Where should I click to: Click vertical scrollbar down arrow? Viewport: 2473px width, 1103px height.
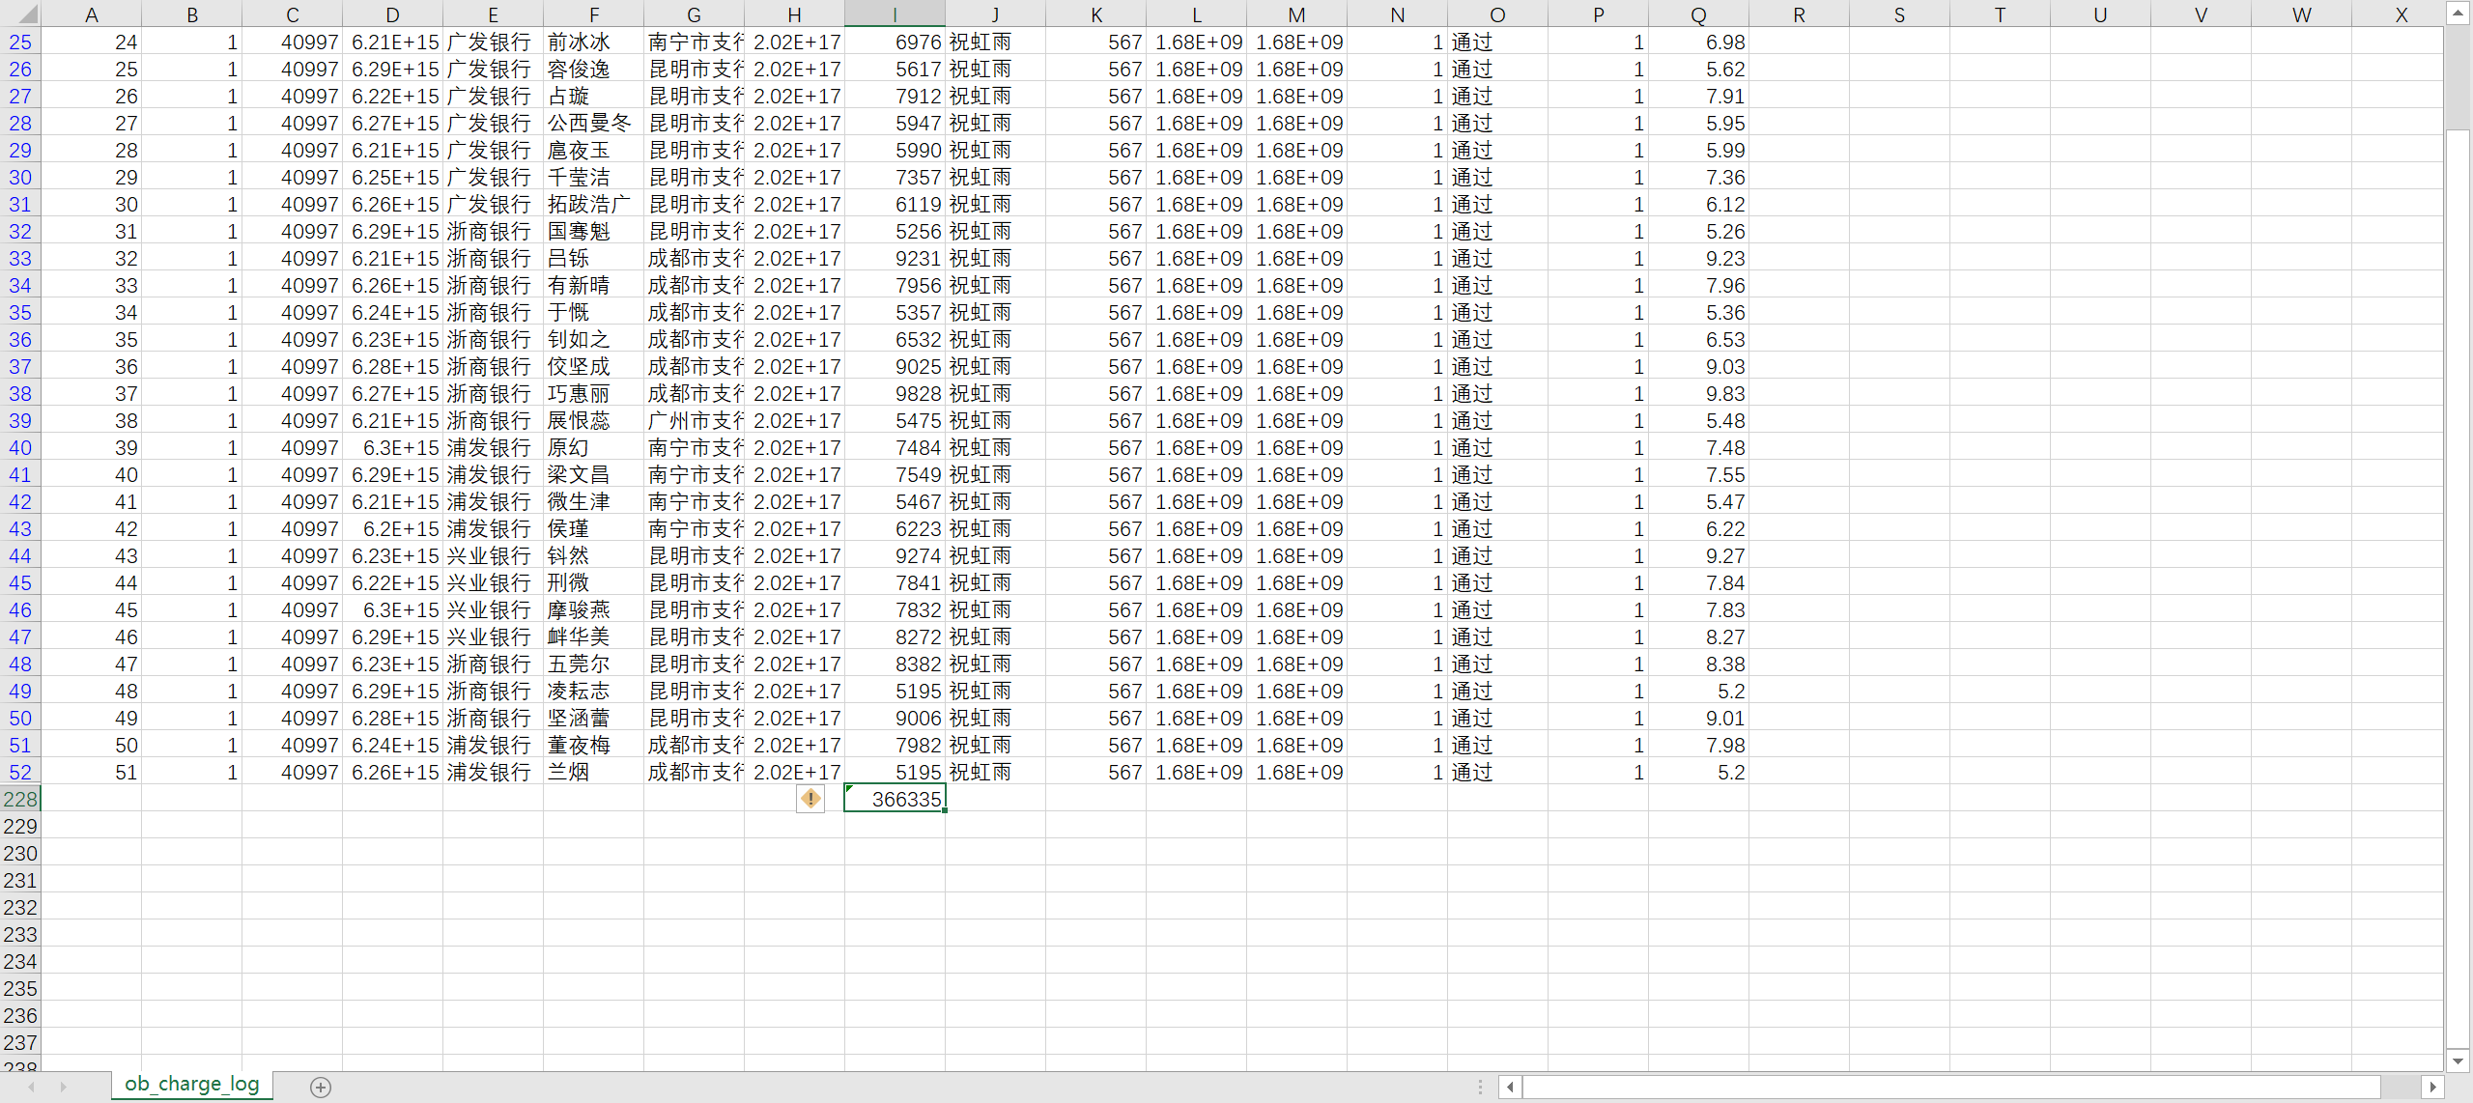[x=2459, y=1061]
